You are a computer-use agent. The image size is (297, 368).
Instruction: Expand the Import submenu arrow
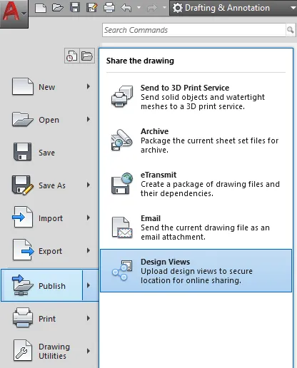[x=89, y=218]
